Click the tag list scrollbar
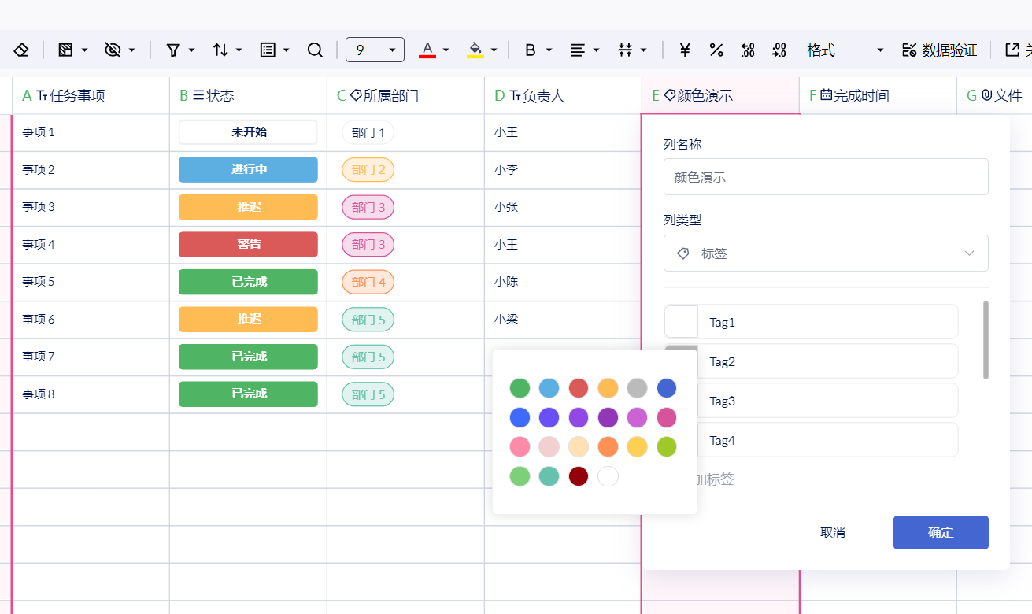 [986, 340]
